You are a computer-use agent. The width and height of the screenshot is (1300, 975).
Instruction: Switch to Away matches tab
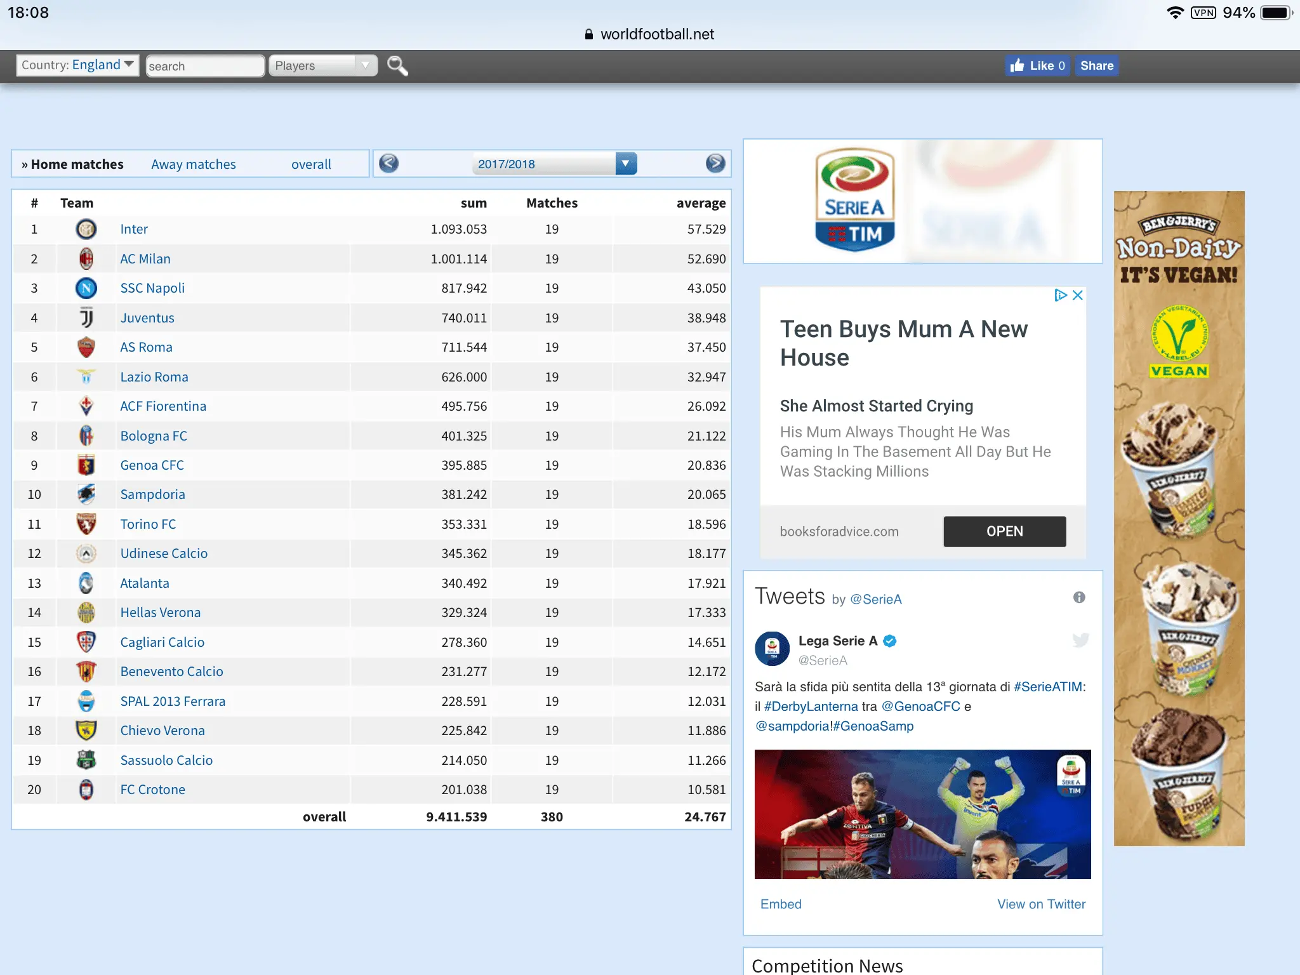(193, 164)
